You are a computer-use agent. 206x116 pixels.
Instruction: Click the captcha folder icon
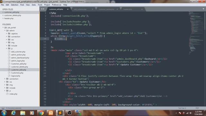click(9, 34)
